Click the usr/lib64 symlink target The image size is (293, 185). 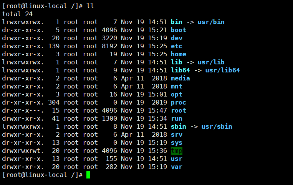222,70
